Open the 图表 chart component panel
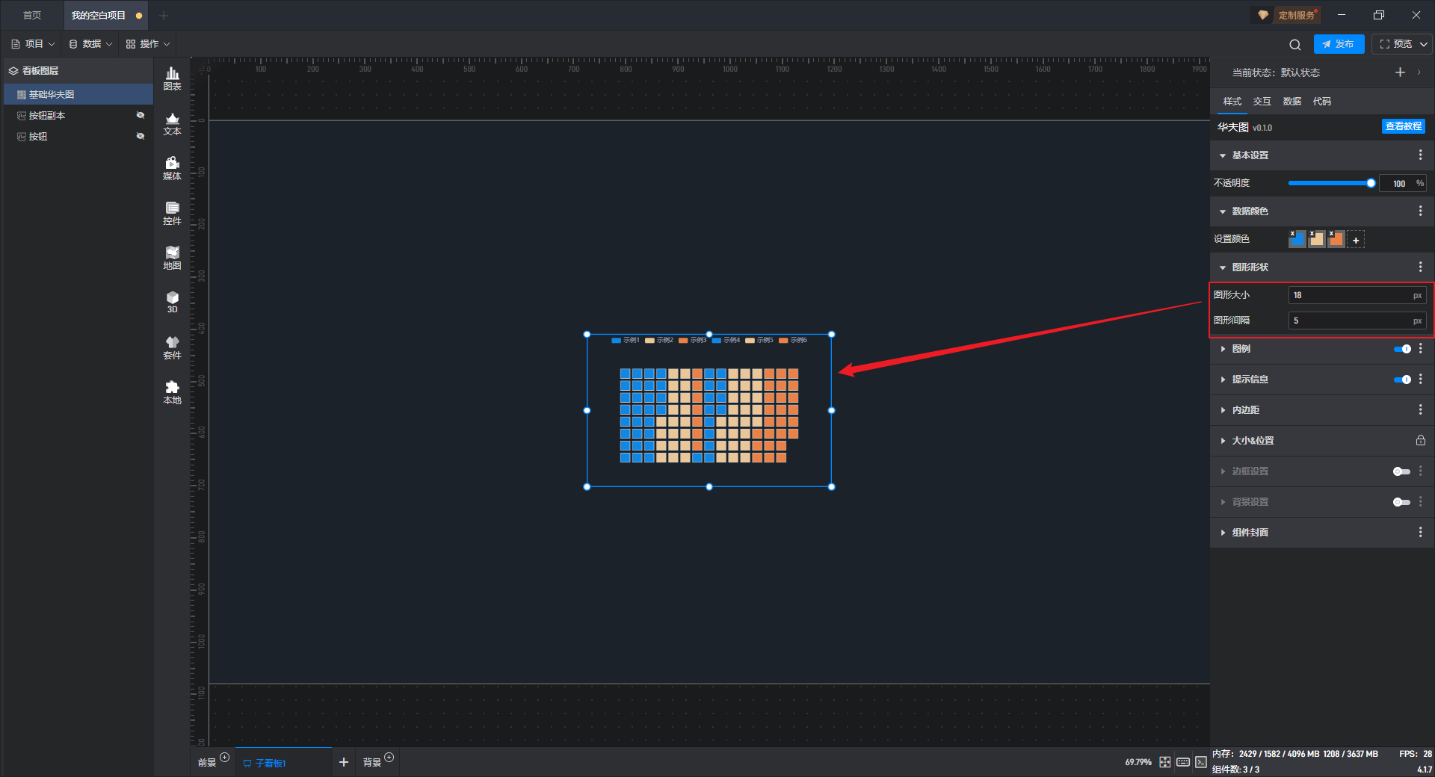Image resolution: width=1435 pixels, height=777 pixels. pos(172,78)
